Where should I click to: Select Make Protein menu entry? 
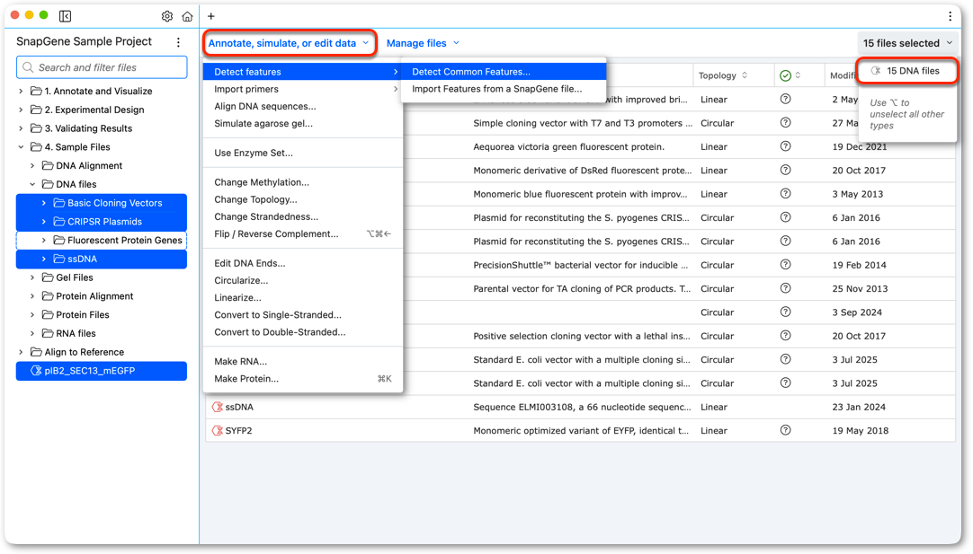tap(303, 379)
